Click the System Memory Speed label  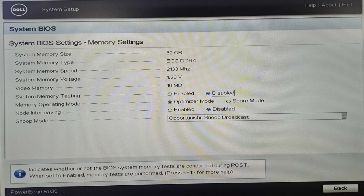(x=46, y=71)
